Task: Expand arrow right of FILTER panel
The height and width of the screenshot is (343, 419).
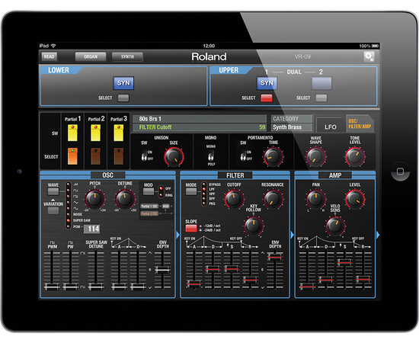Action: [292, 235]
